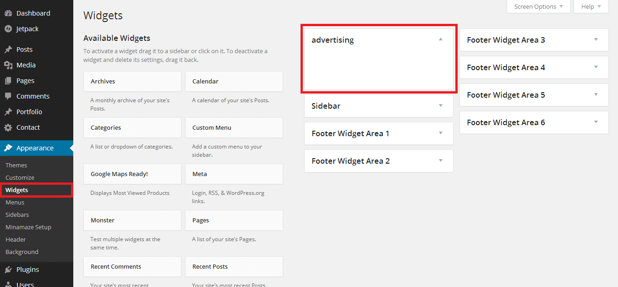Click the Custom Menu widget
This screenshot has height=287, width=618.
(x=234, y=127)
